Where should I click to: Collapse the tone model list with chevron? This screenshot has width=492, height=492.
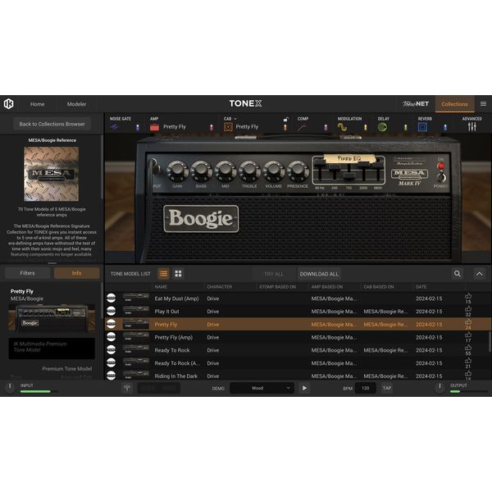coord(479,274)
